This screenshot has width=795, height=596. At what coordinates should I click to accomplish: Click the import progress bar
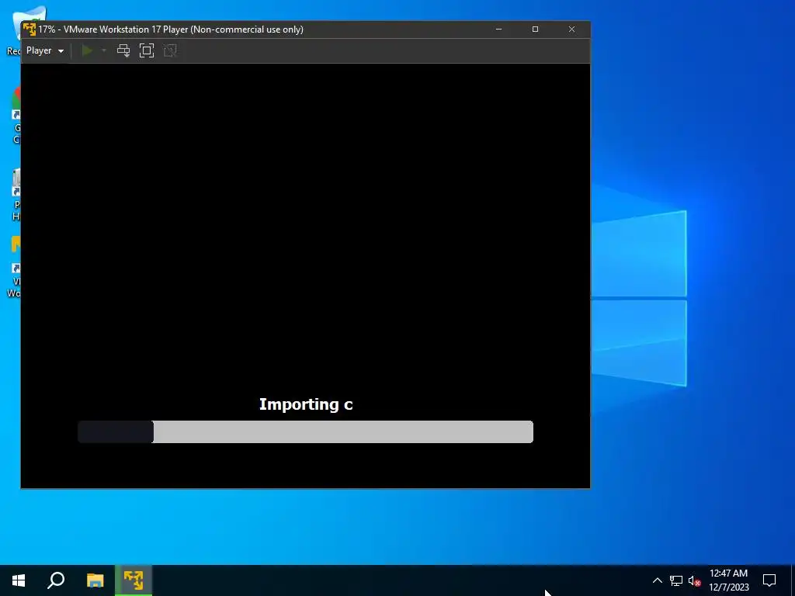point(305,431)
